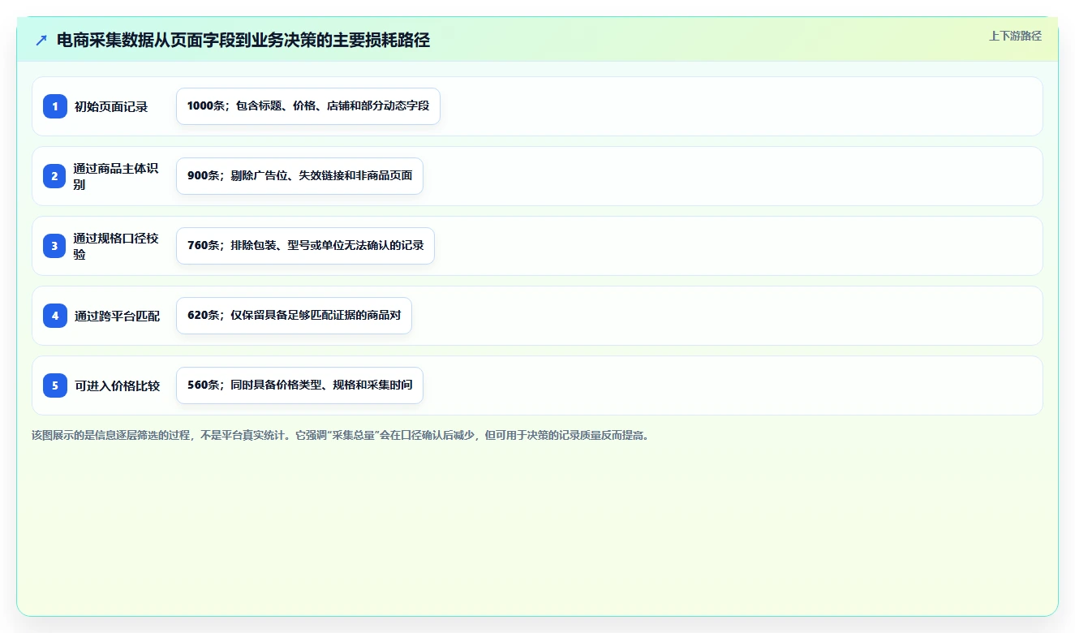Viewport: 1075px width, 633px height.
Task: Click the footnote starting 该图展示的是信息逐层筛选
Action: (342, 435)
